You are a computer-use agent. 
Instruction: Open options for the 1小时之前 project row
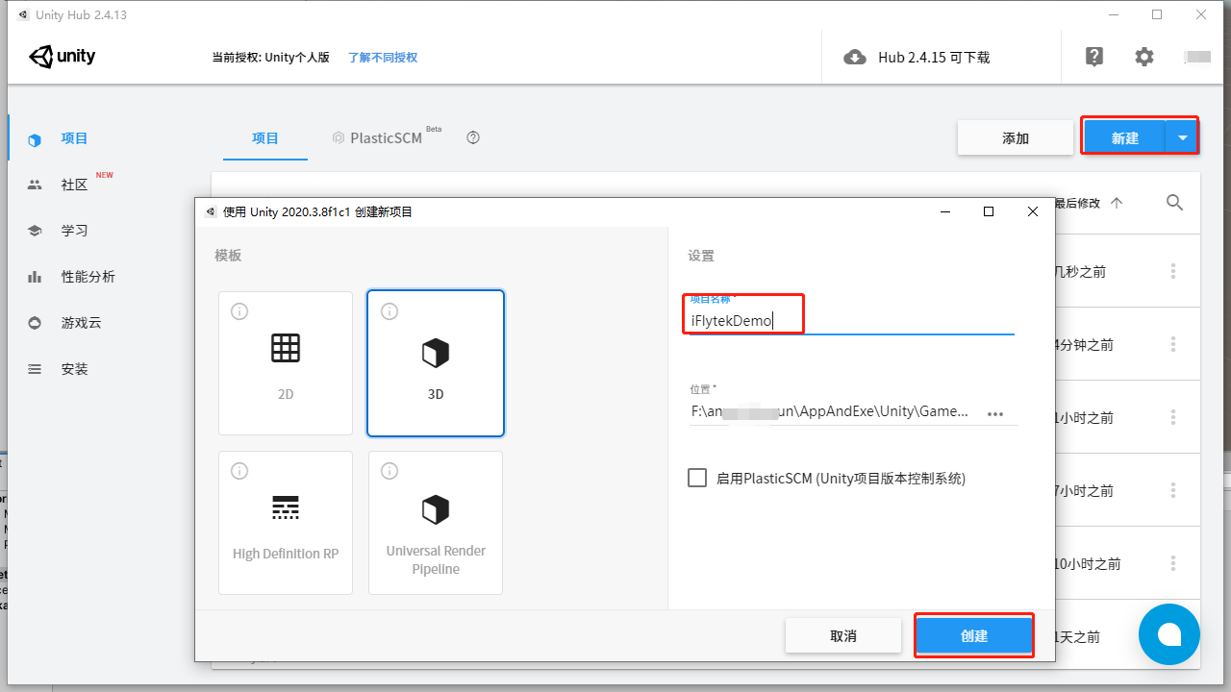pos(1173,418)
